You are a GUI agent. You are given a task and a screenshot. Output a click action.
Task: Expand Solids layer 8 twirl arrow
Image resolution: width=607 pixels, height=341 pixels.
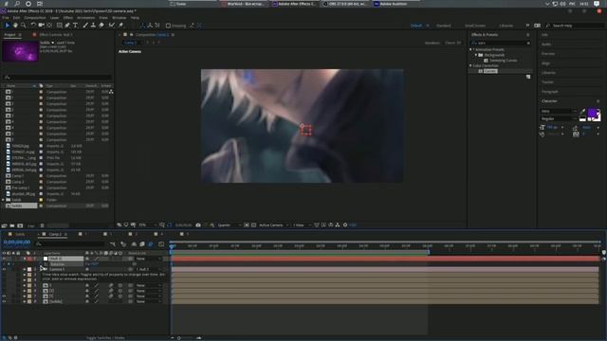pos(25,301)
